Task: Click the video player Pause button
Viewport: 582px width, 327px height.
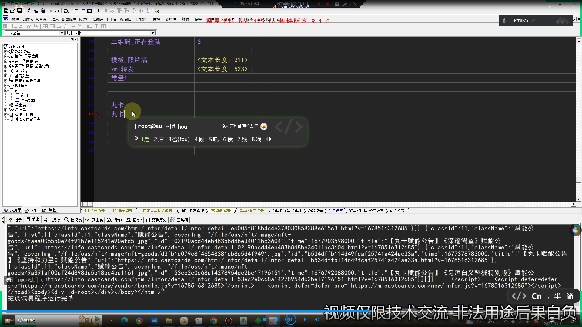Action: (x=290, y=319)
